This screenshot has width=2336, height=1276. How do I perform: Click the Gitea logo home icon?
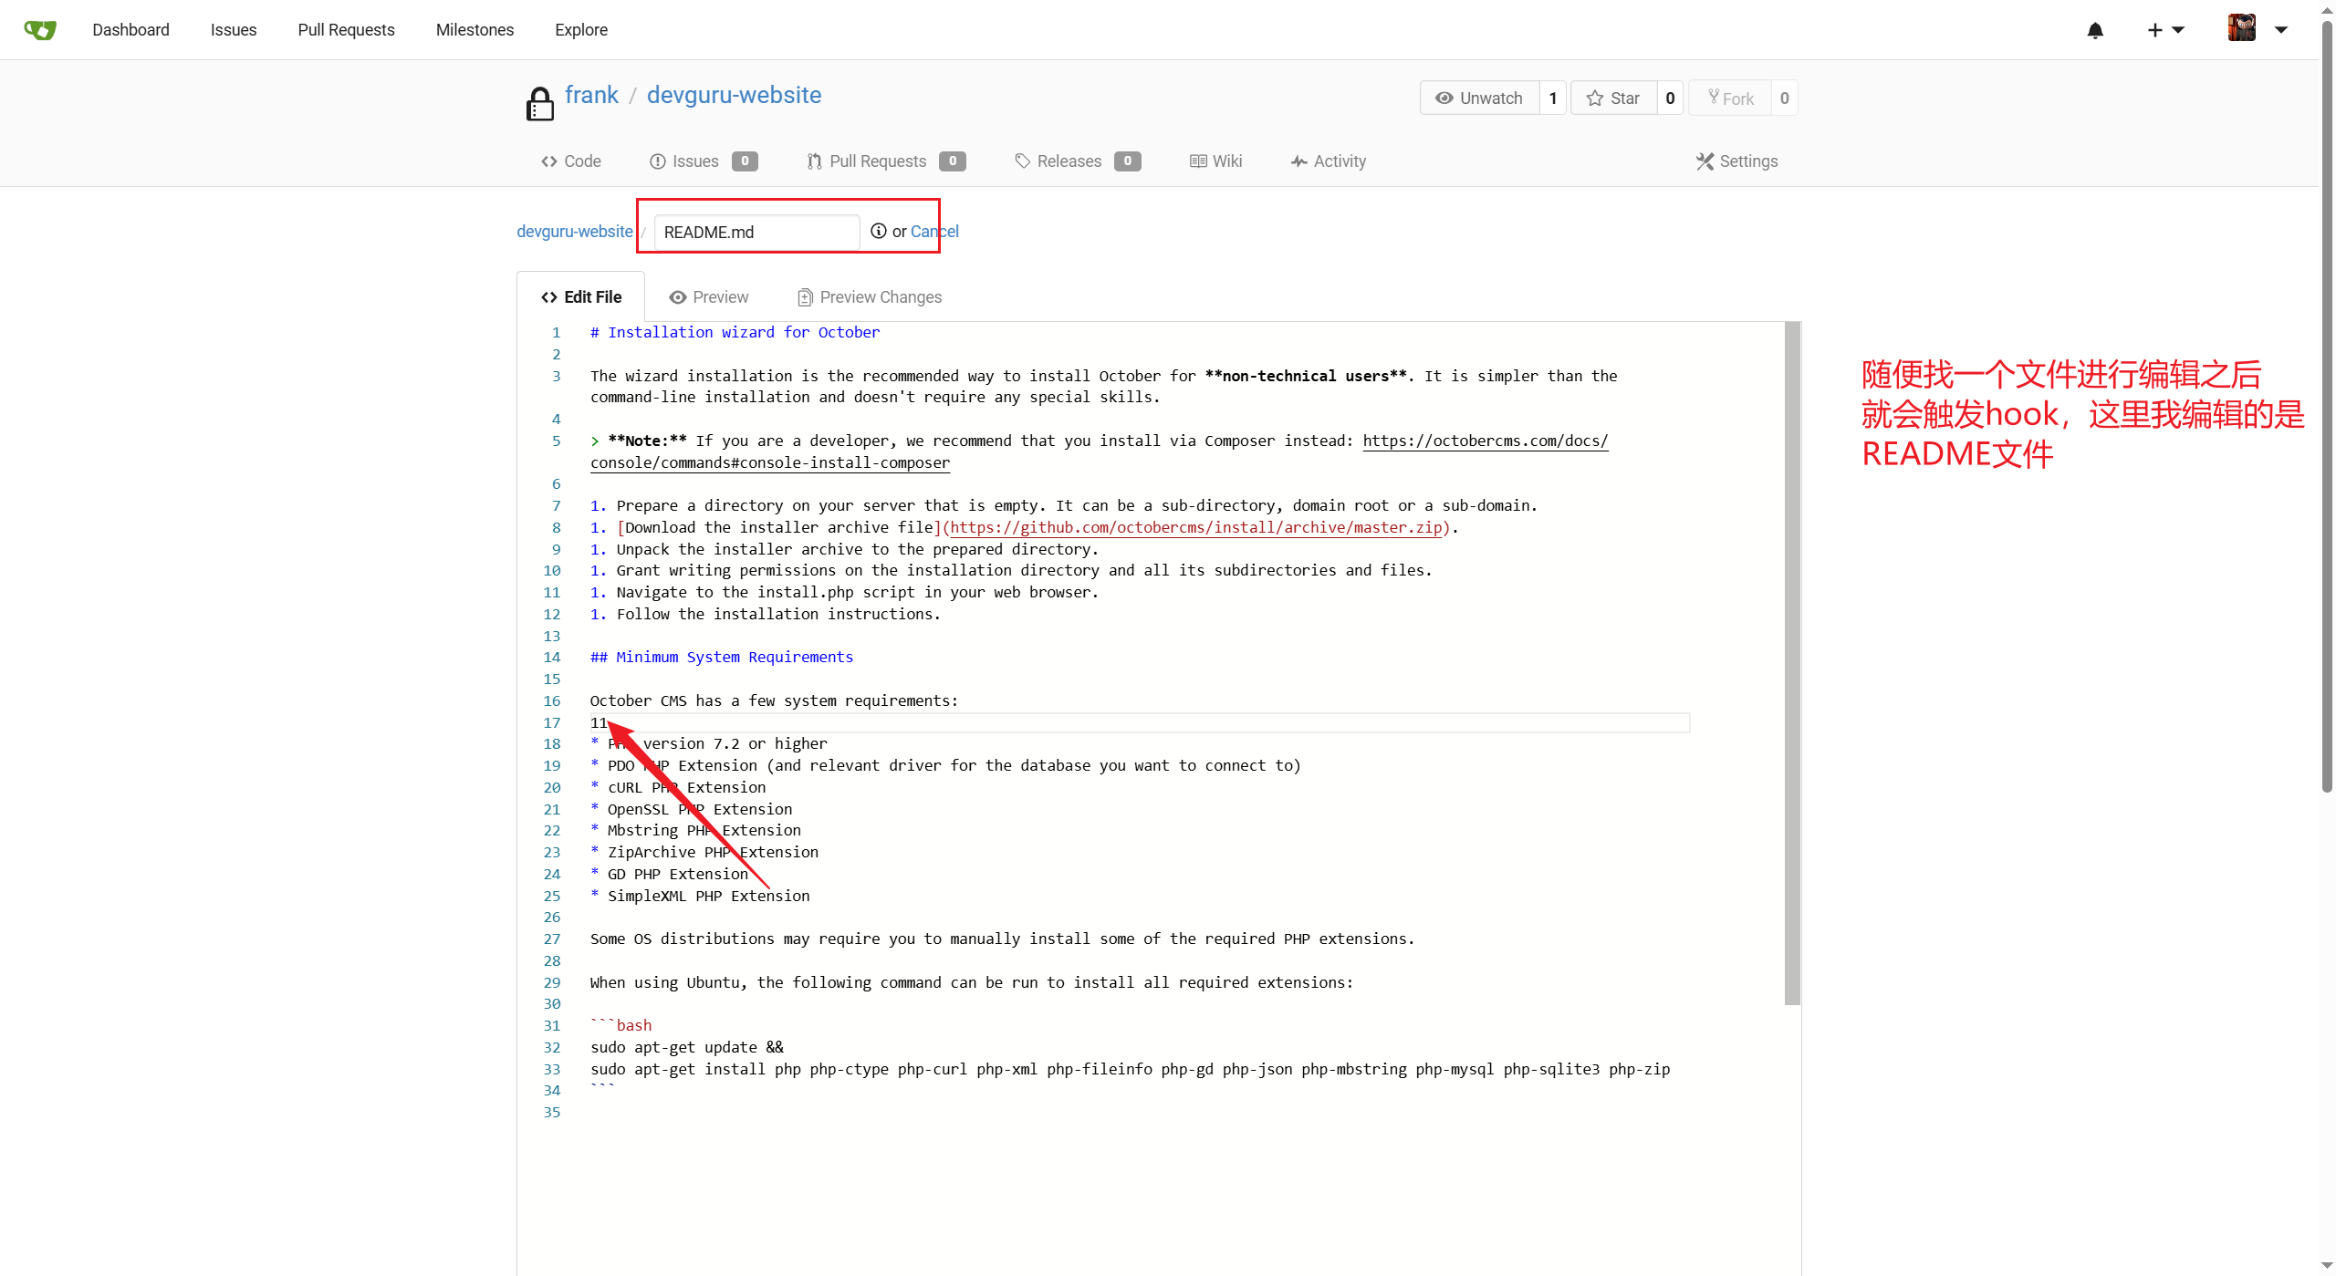(x=40, y=29)
